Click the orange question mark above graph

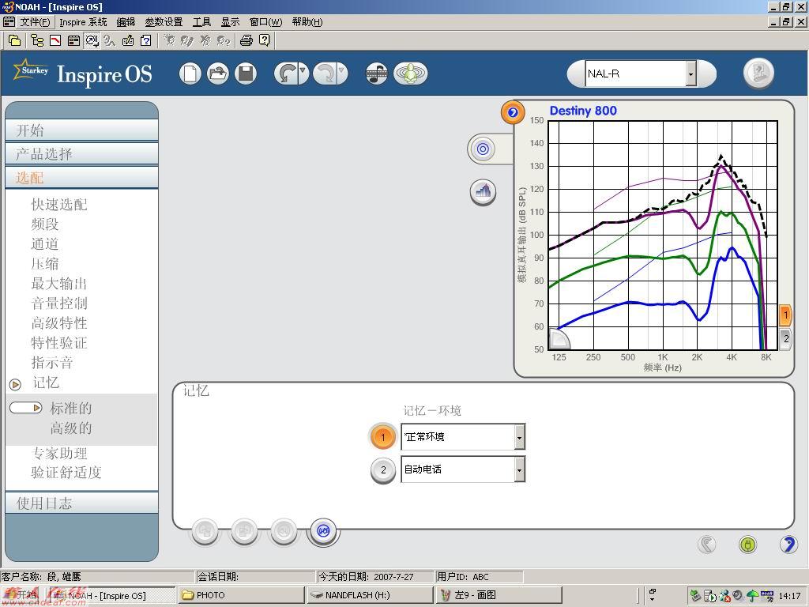[512, 112]
